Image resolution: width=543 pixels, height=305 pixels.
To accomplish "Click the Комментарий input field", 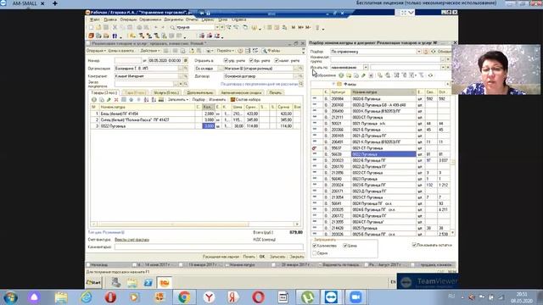I will [209, 247].
